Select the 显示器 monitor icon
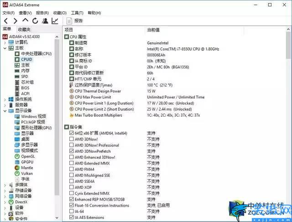The image size is (292, 222). tap(17, 134)
